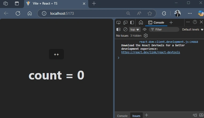Switch to the Issues drawer tab

[136, 116]
